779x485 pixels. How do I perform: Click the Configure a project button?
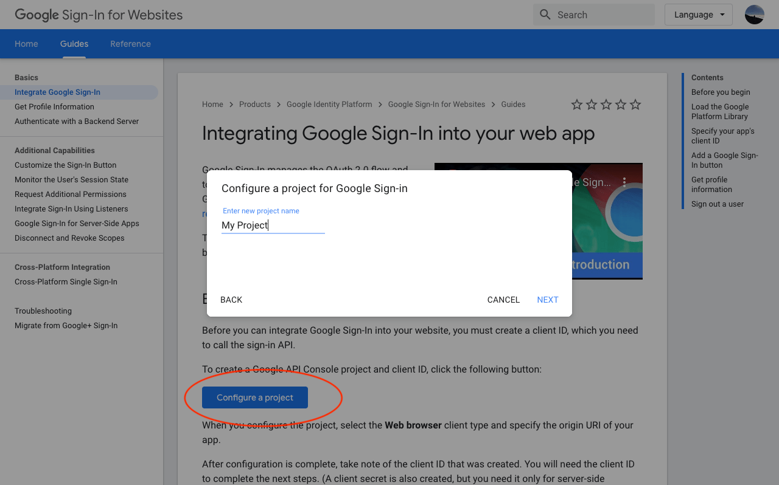[x=255, y=397]
